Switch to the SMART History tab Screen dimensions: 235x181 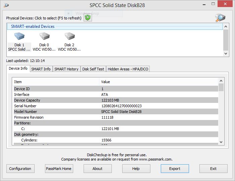click(66, 69)
